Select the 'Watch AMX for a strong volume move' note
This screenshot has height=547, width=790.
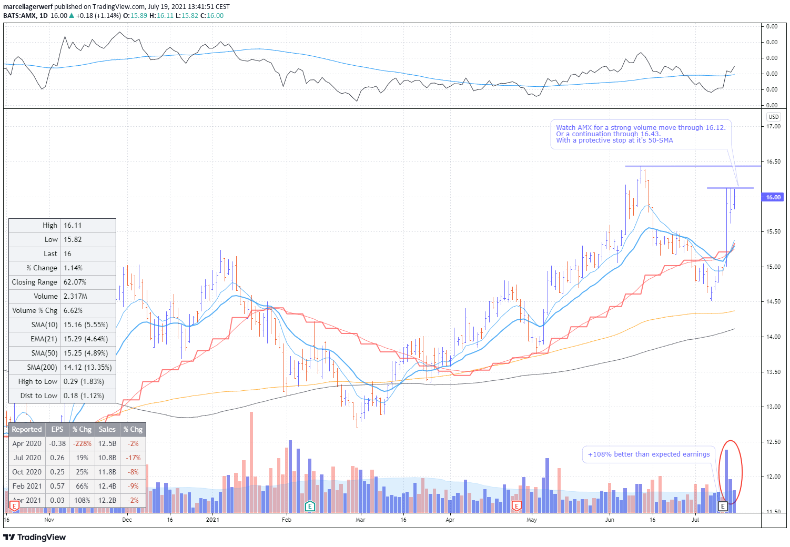[x=641, y=134]
